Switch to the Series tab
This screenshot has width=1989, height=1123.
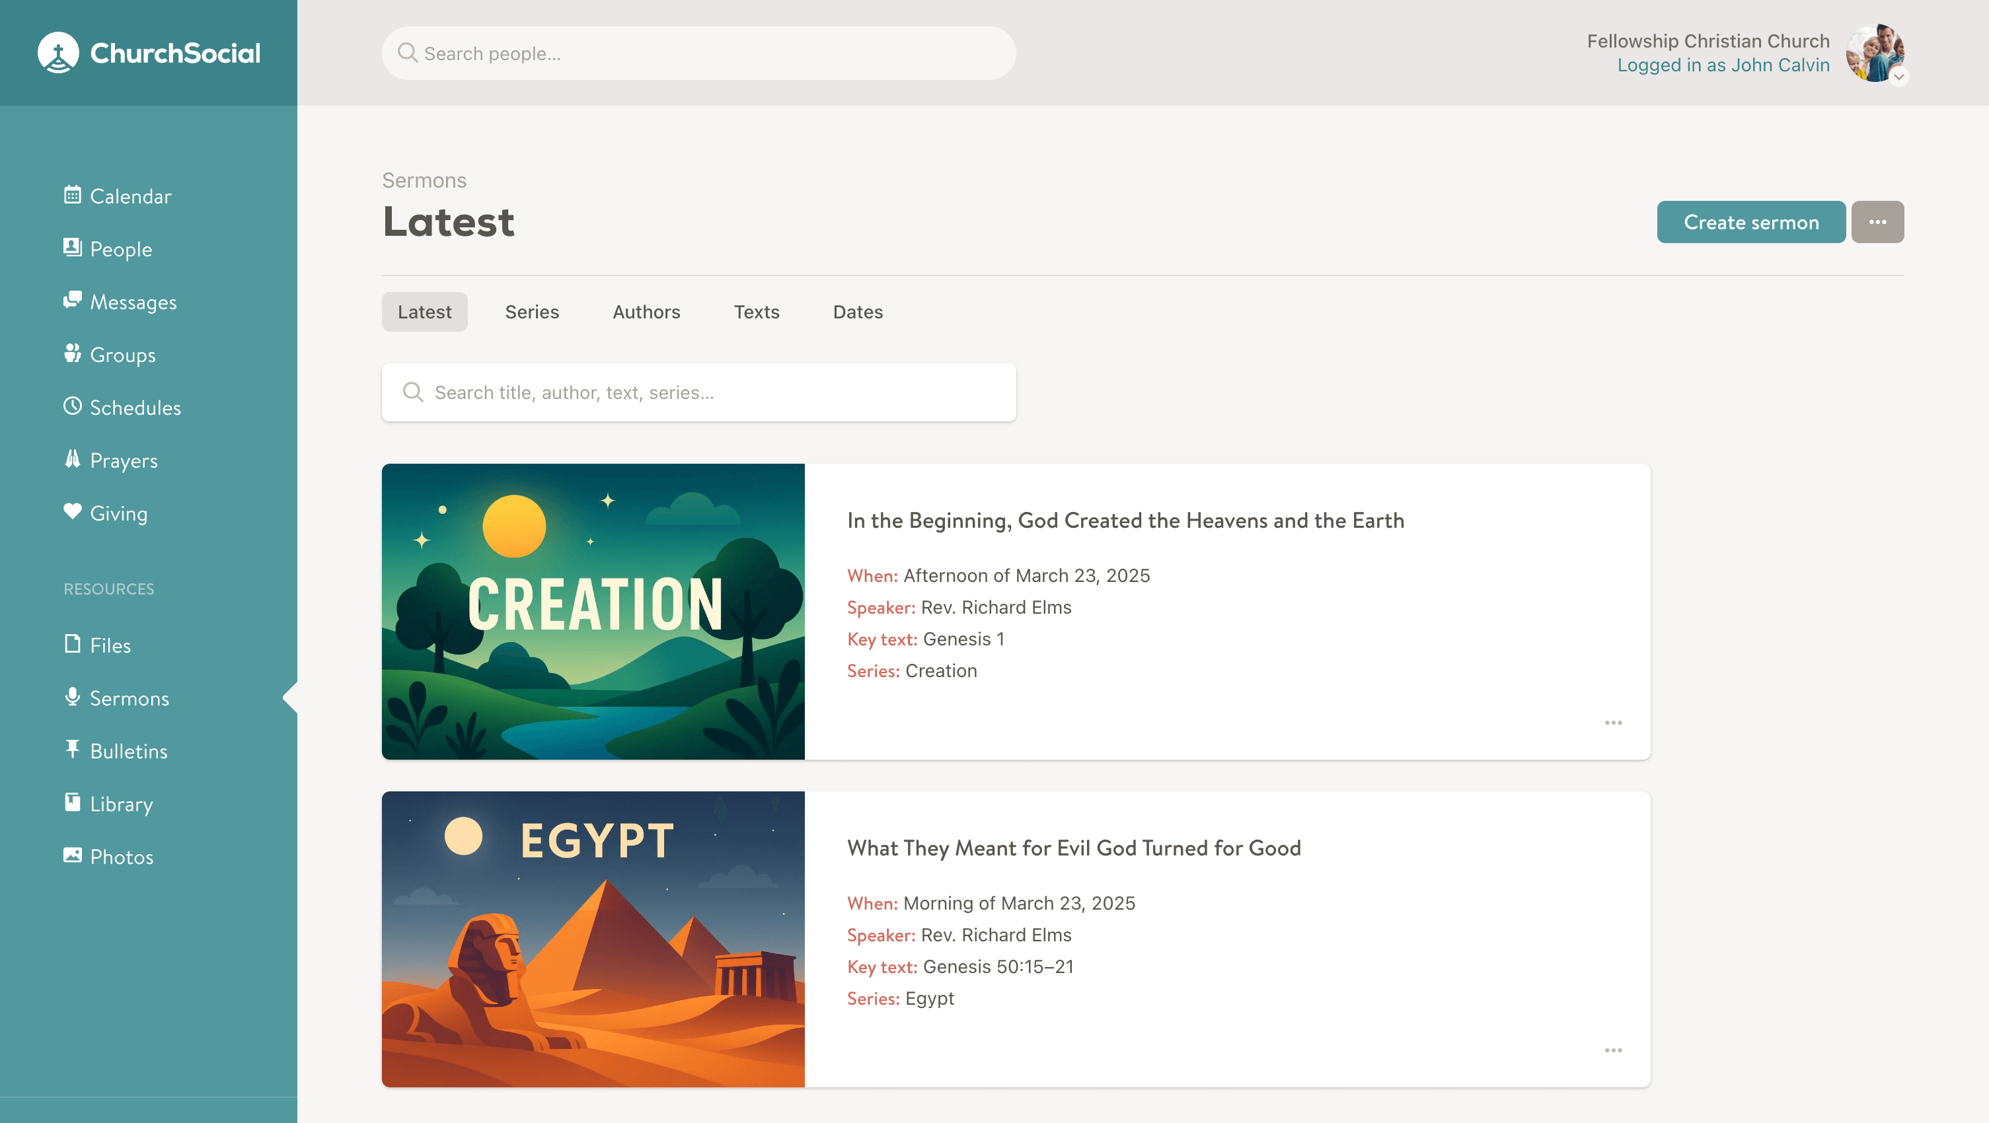[x=531, y=312]
